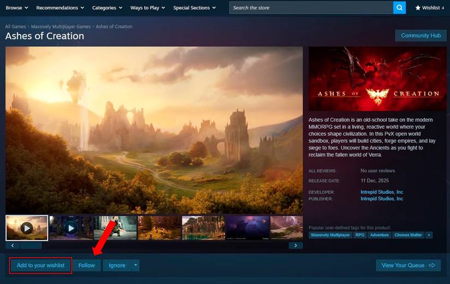Select the Choices Matter tag

408,235
